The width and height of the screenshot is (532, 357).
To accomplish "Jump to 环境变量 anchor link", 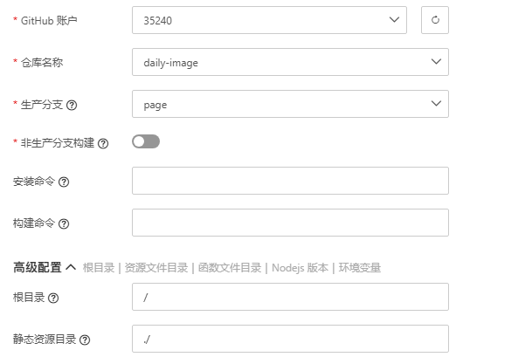I will (360, 268).
